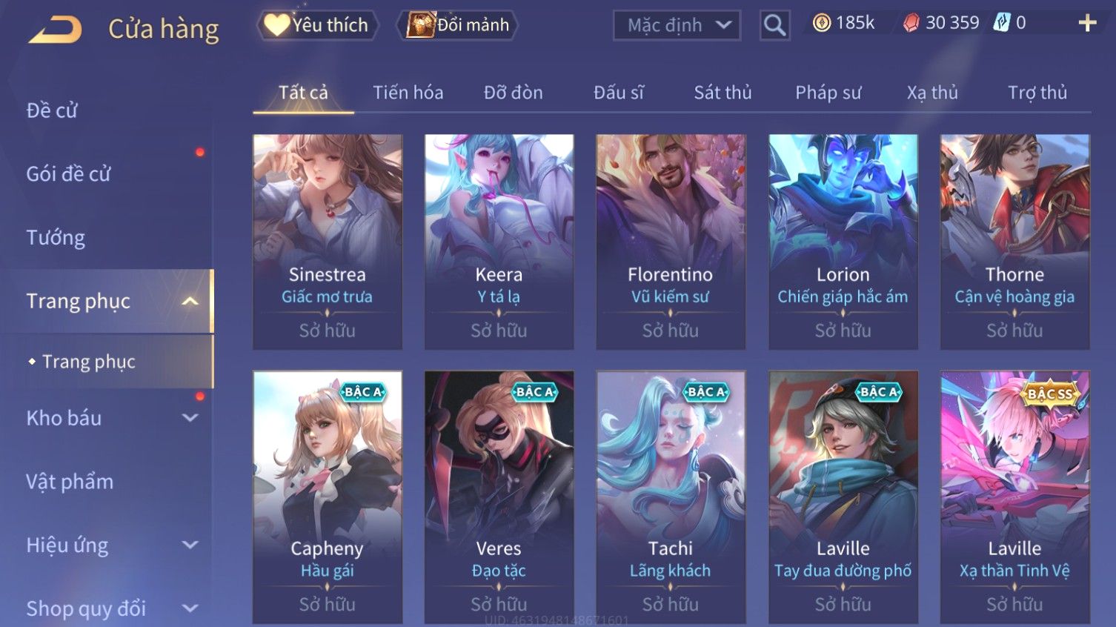Select the Sinestrea Giấc mơ trưa skin card
Viewport: 1116px width, 627px height.
click(x=328, y=242)
